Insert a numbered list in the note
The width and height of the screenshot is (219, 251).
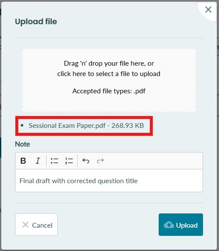tap(69, 161)
